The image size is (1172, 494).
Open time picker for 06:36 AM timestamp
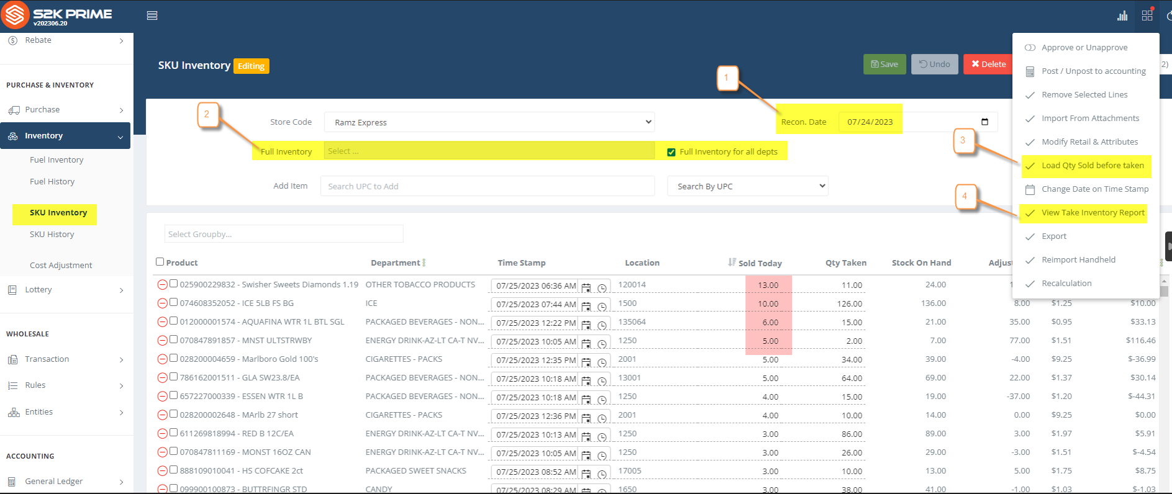pos(602,288)
